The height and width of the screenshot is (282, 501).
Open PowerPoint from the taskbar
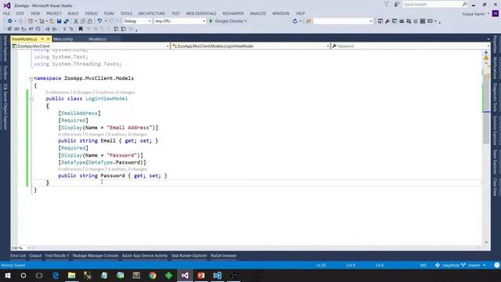pos(201,275)
